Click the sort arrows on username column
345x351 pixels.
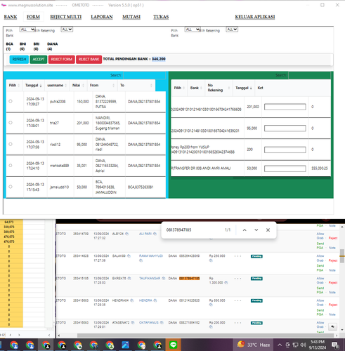point(66,86)
